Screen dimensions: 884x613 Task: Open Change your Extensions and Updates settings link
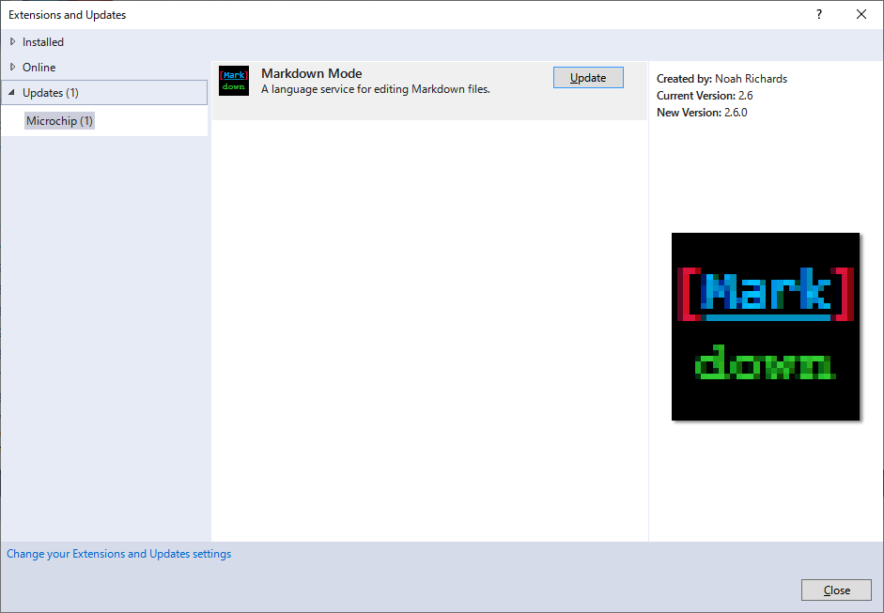[x=119, y=554]
